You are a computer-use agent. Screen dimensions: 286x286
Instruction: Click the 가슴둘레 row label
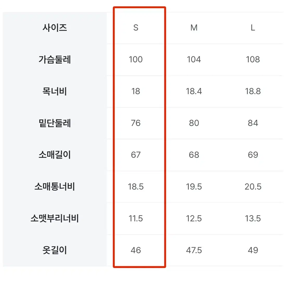55,59
